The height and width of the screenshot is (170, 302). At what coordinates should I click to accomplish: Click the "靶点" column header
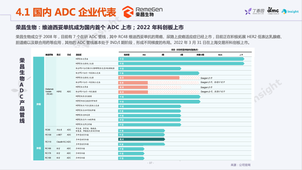(x=59, y=55)
